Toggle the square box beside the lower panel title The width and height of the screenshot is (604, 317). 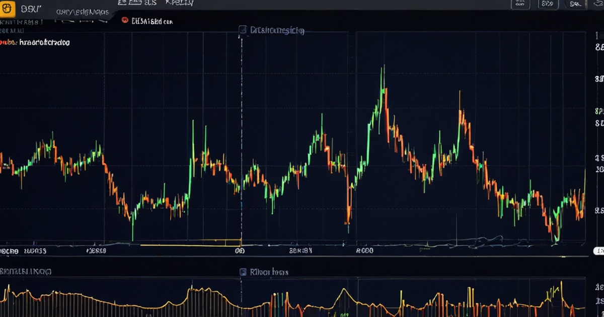243,272
